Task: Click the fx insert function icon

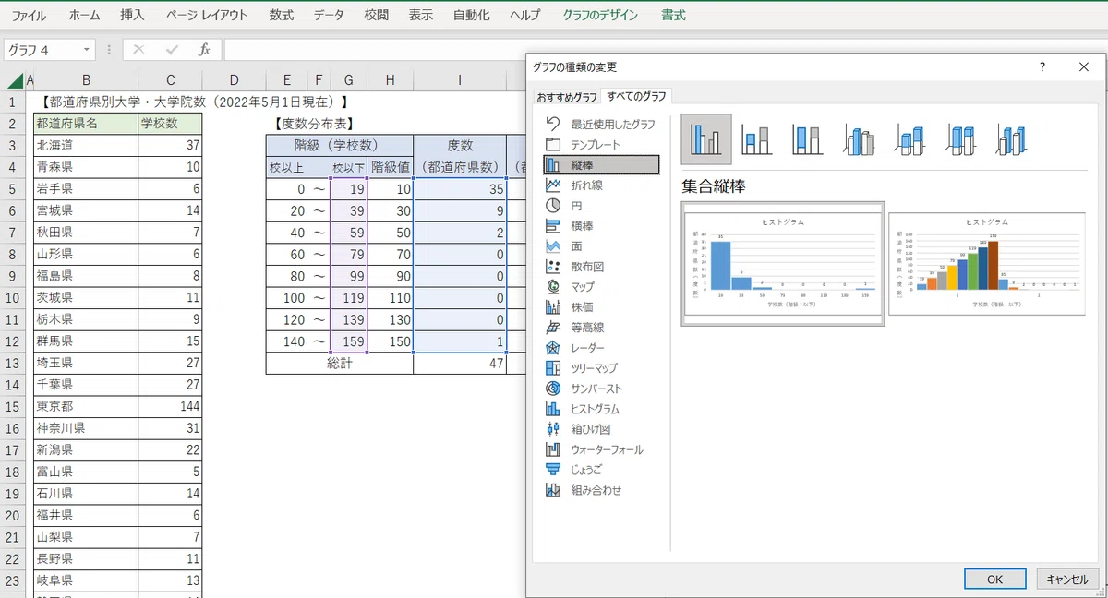Action: pyautogui.click(x=204, y=50)
